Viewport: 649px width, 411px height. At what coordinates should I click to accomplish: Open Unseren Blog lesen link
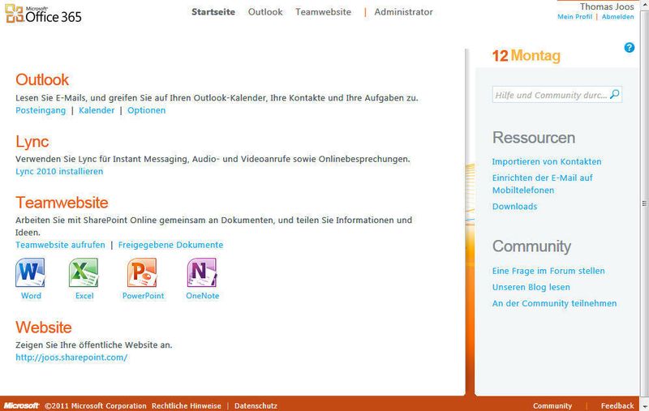click(x=531, y=287)
